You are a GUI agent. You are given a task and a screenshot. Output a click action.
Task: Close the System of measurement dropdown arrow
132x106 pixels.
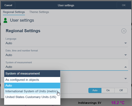pos(126,67)
